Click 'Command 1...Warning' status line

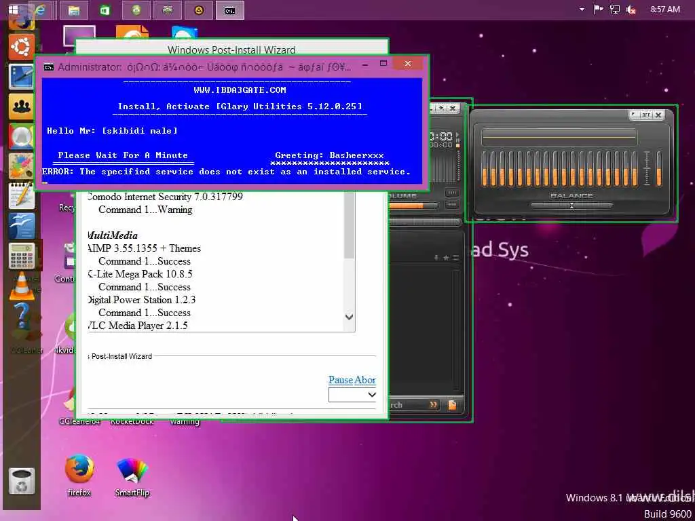tap(145, 210)
